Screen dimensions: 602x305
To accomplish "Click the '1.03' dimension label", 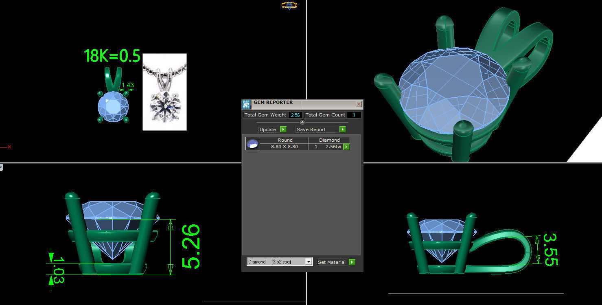I will point(59,270).
